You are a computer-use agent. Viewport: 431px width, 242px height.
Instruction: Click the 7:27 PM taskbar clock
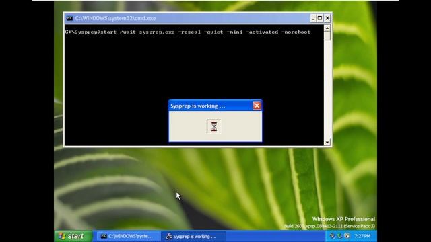point(362,236)
